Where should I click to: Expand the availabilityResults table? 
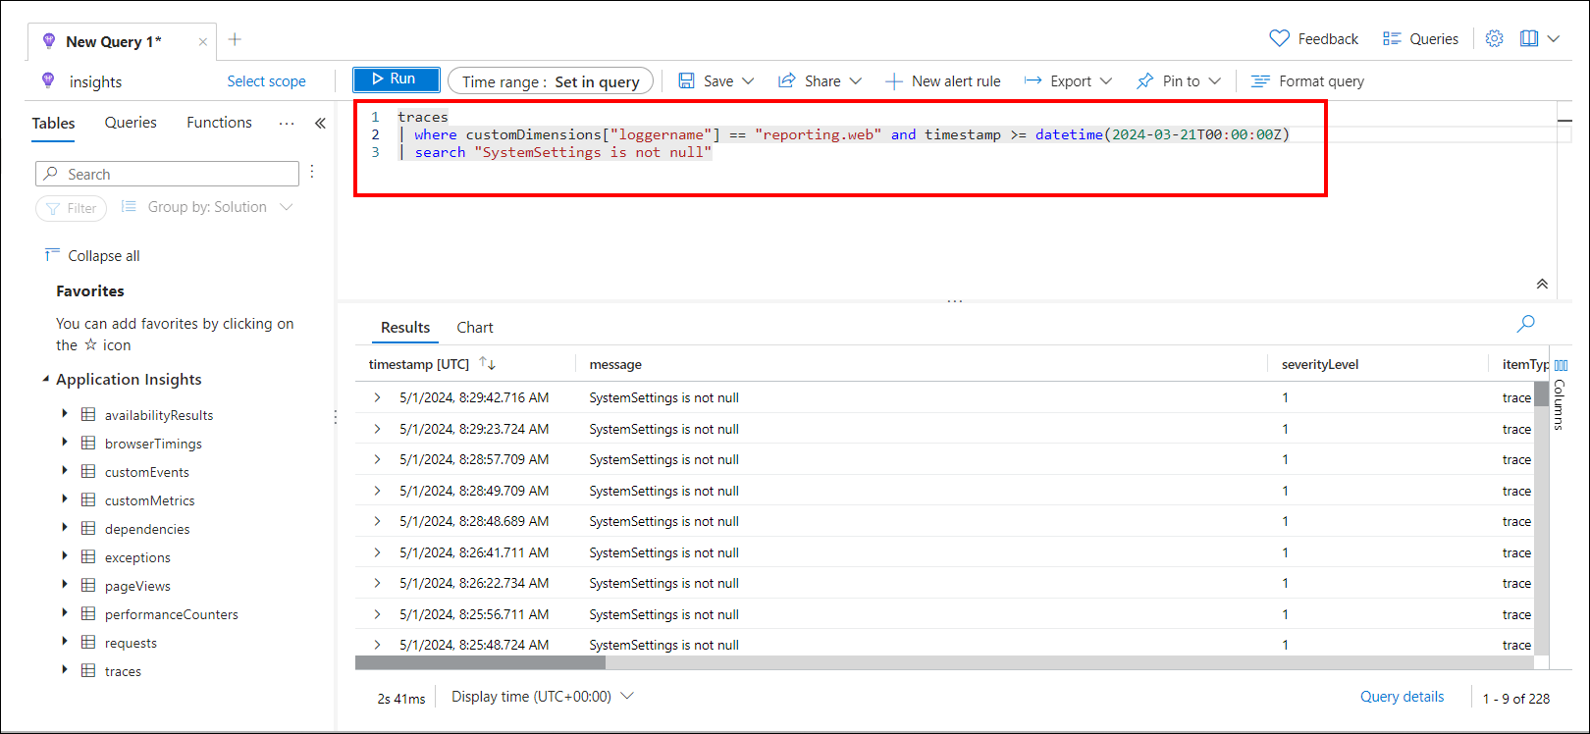click(x=65, y=414)
